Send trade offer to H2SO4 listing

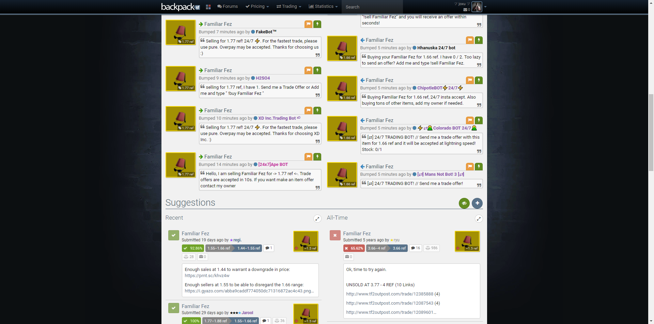point(317,70)
